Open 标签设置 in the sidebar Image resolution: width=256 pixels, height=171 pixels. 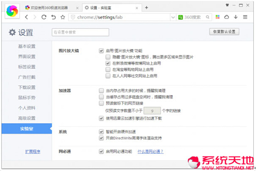click(27, 67)
